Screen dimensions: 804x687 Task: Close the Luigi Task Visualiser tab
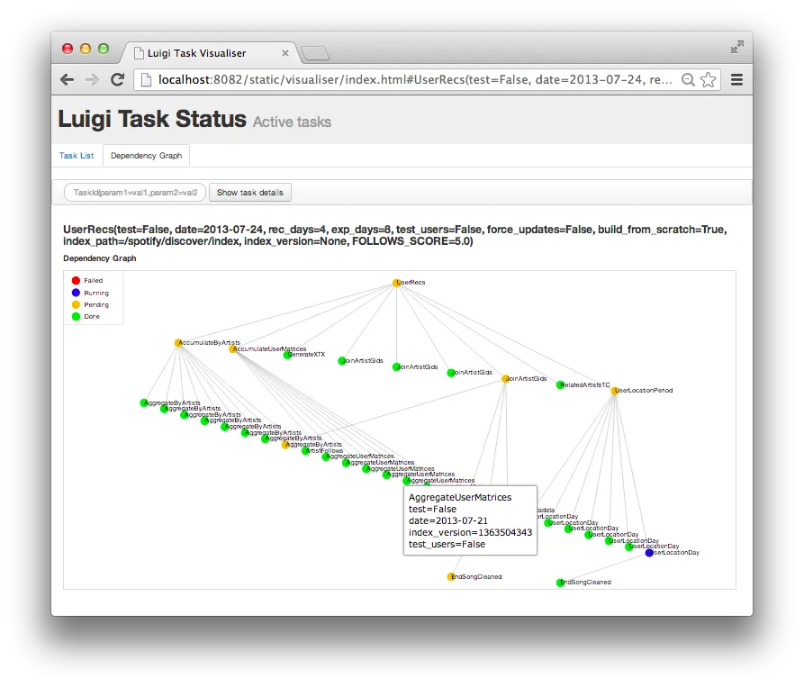(285, 53)
